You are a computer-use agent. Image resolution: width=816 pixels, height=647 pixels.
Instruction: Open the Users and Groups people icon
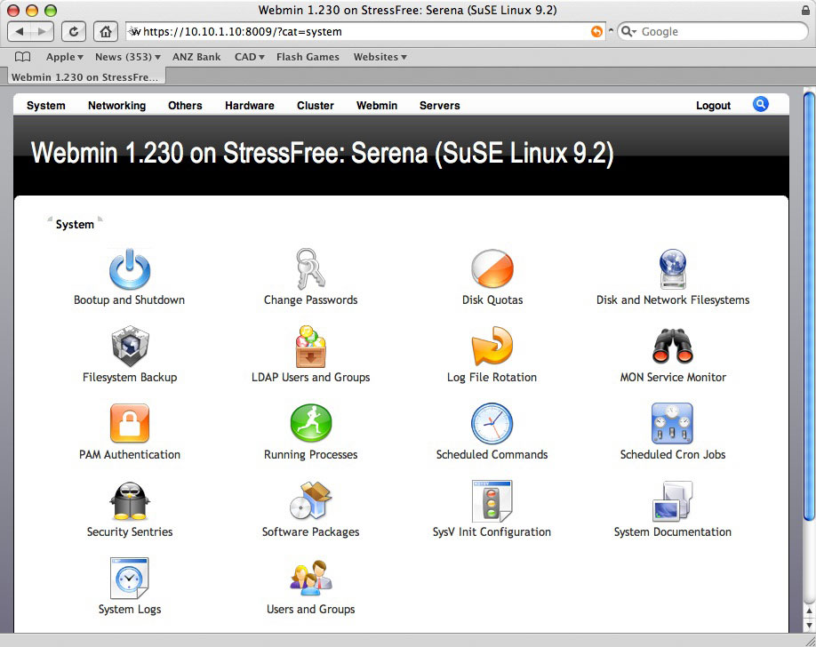[311, 578]
